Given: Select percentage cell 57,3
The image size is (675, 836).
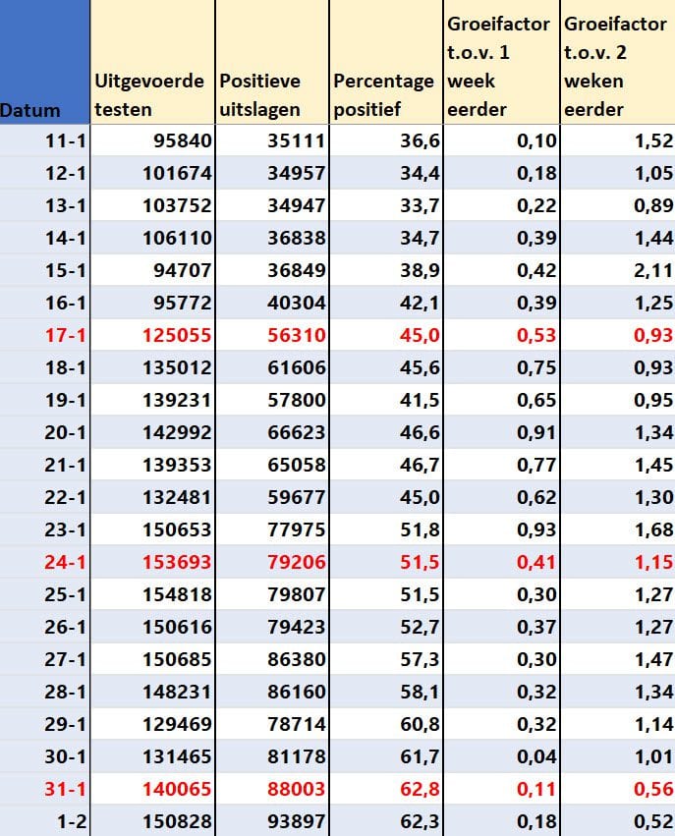Looking at the screenshot, I should point(386,659).
